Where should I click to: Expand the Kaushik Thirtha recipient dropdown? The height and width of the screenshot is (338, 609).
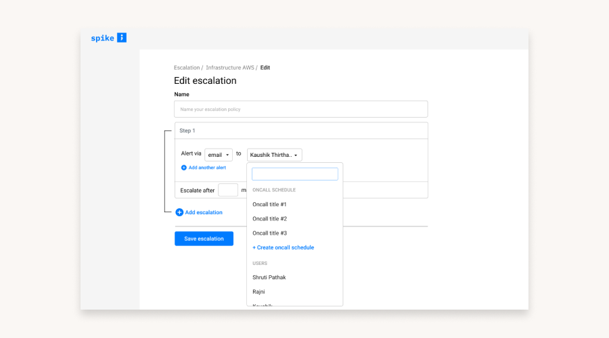point(274,155)
